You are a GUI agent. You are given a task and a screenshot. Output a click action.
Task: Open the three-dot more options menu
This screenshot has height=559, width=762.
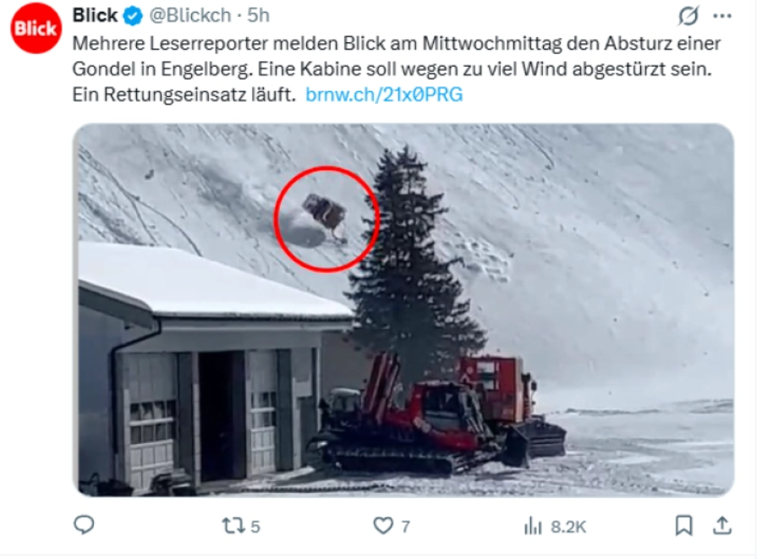pos(722,16)
